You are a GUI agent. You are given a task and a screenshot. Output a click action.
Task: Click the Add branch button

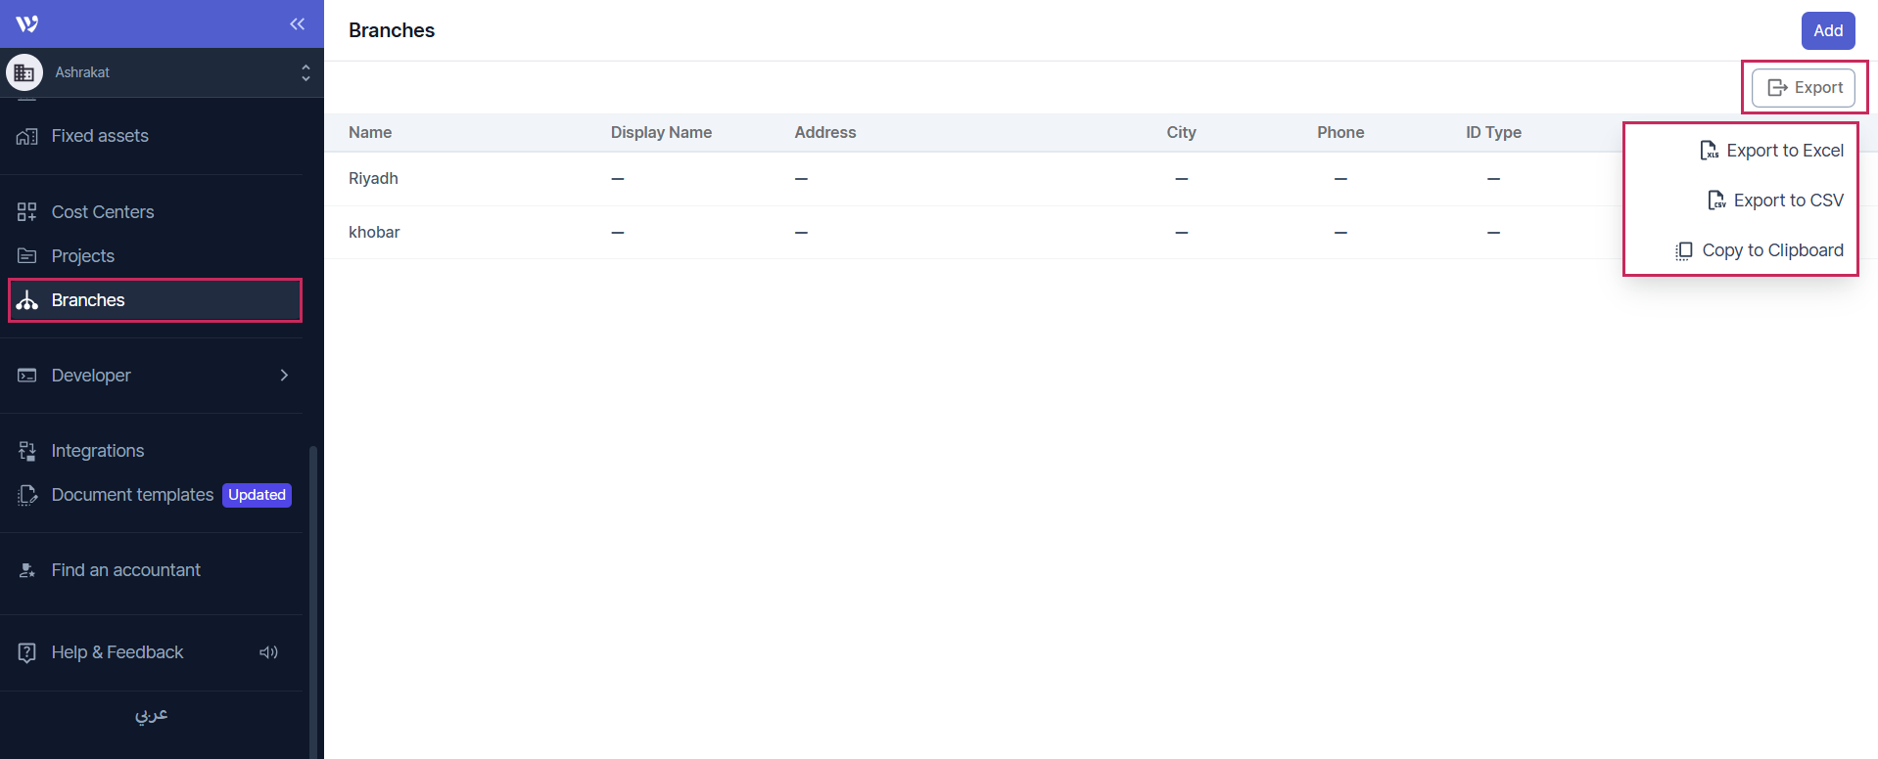1827,30
